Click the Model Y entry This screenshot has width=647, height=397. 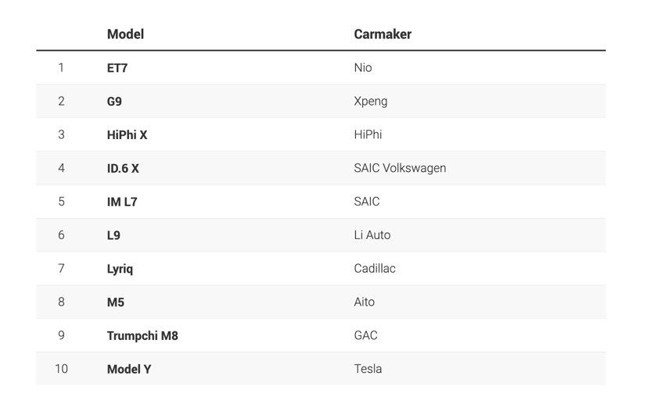click(129, 369)
